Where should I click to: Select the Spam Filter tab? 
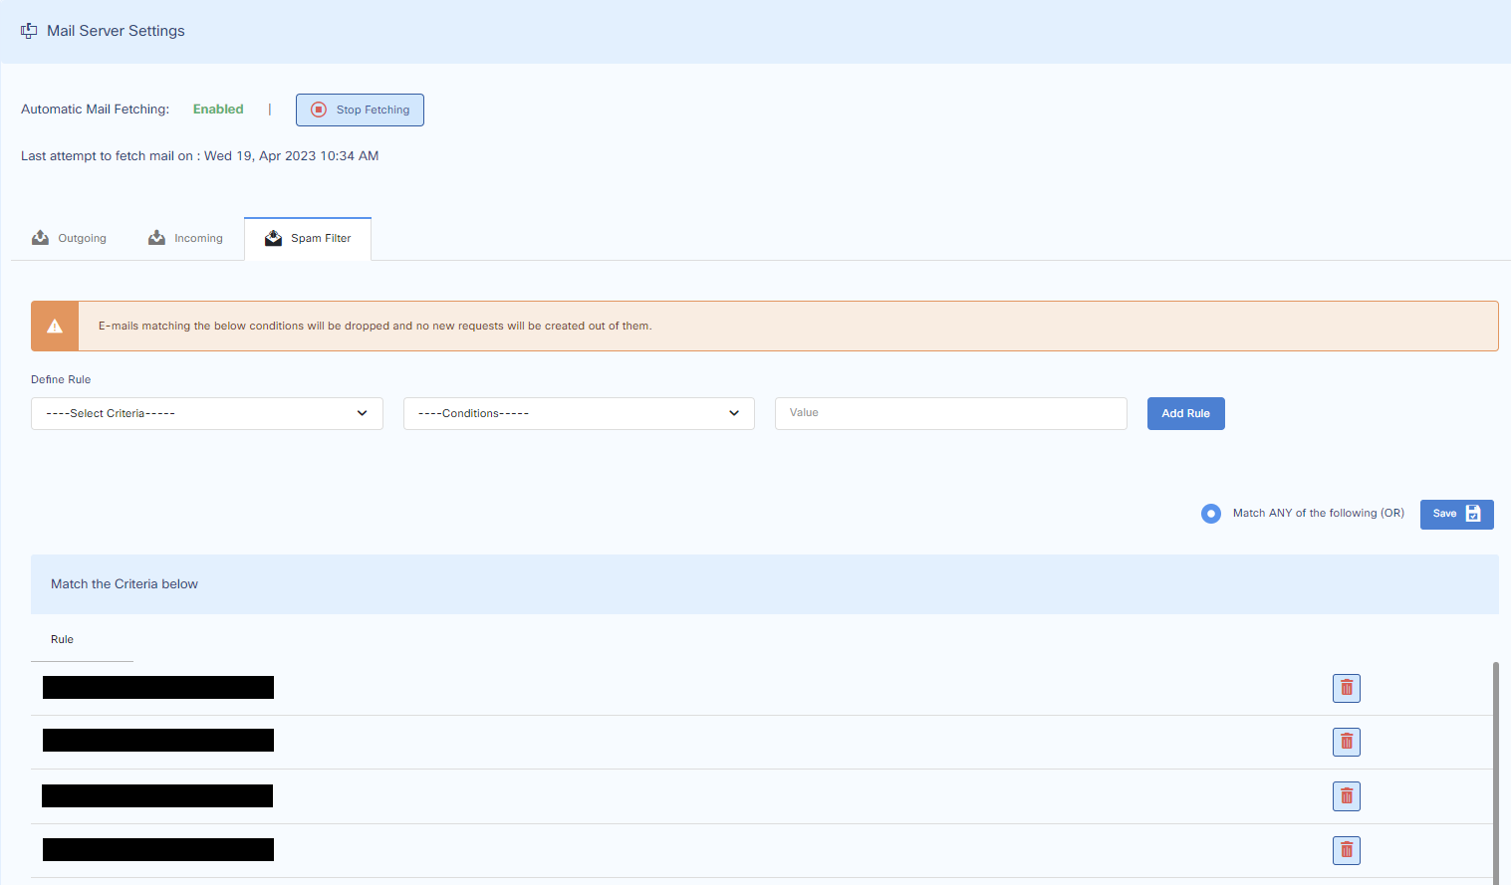308,238
